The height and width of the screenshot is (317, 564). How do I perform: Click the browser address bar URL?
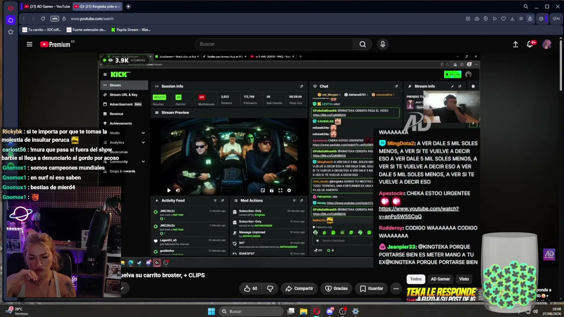(92, 18)
